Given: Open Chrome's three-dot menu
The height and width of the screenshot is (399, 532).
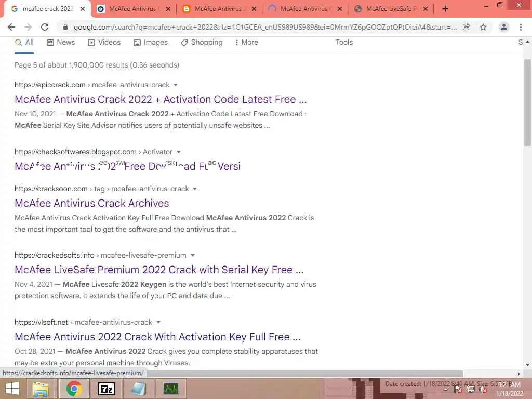Looking at the screenshot, I should coord(521,27).
